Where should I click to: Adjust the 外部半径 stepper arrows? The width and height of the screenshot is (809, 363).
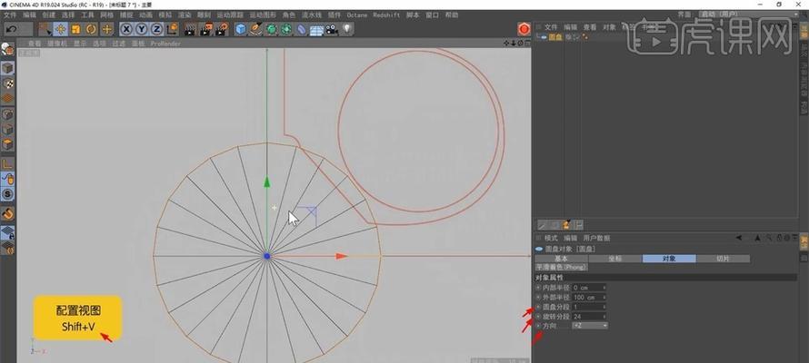click(604, 297)
